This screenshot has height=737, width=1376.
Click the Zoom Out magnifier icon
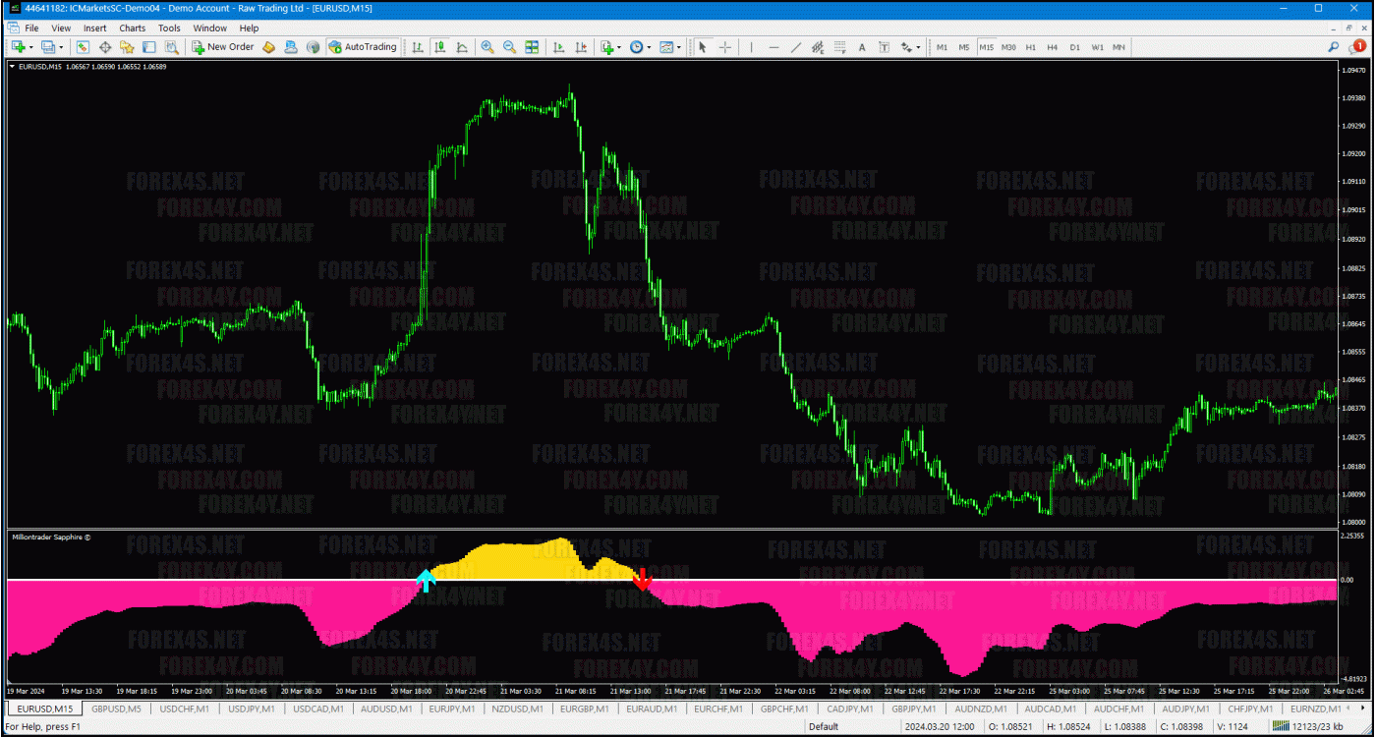click(x=509, y=47)
